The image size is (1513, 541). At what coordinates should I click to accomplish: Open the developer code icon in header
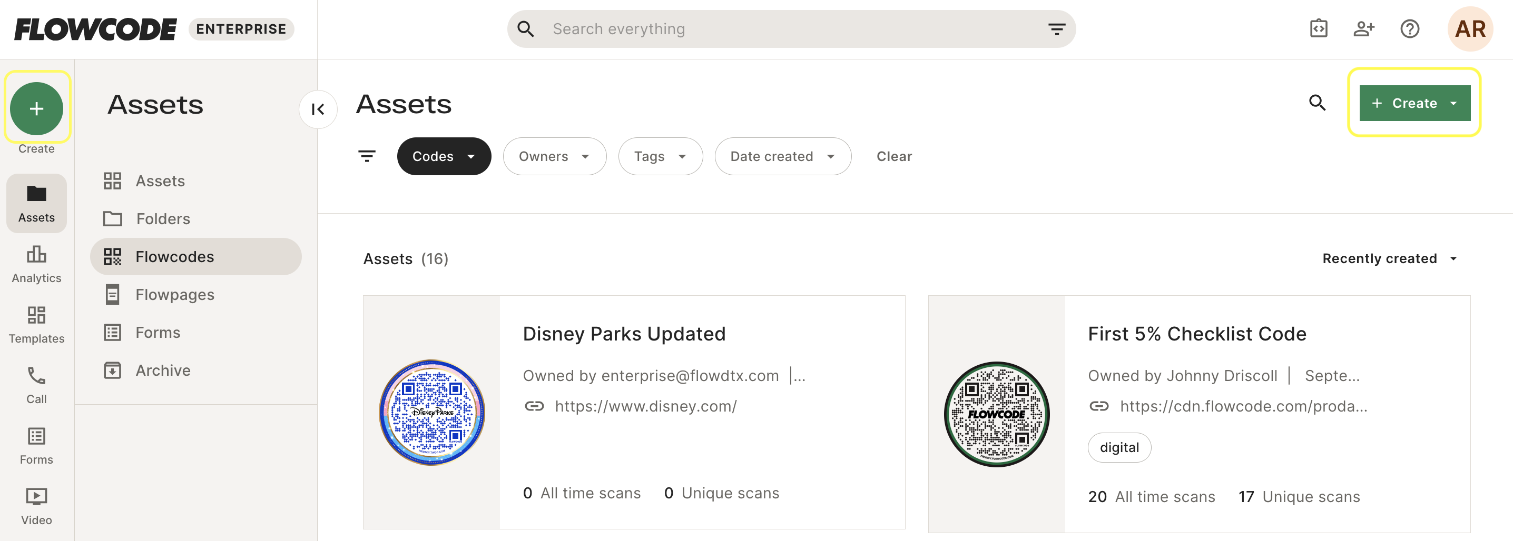pos(1319,29)
